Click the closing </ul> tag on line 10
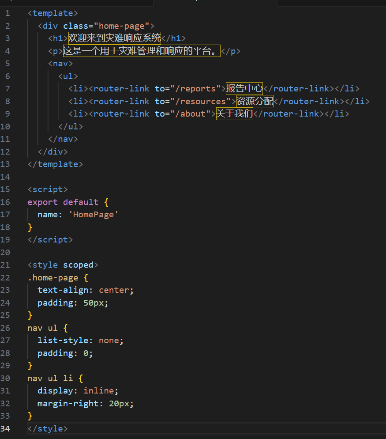 pos(71,127)
